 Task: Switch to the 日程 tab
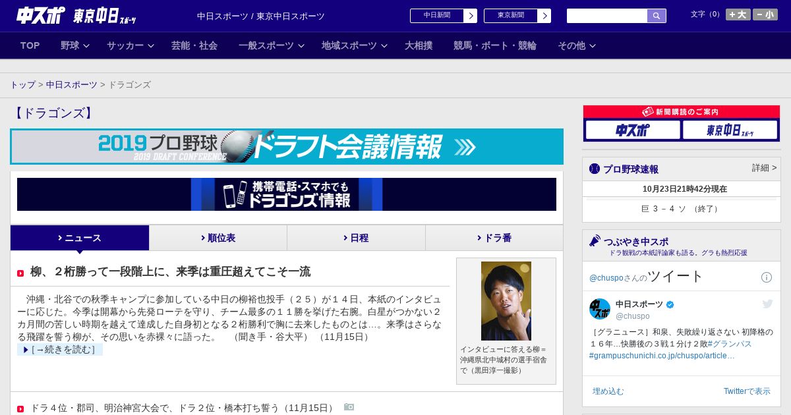[x=356, y=238]
